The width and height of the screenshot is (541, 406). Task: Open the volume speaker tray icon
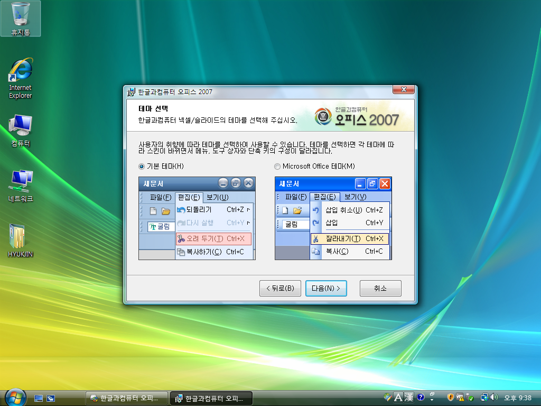click(x=494, y=398)
